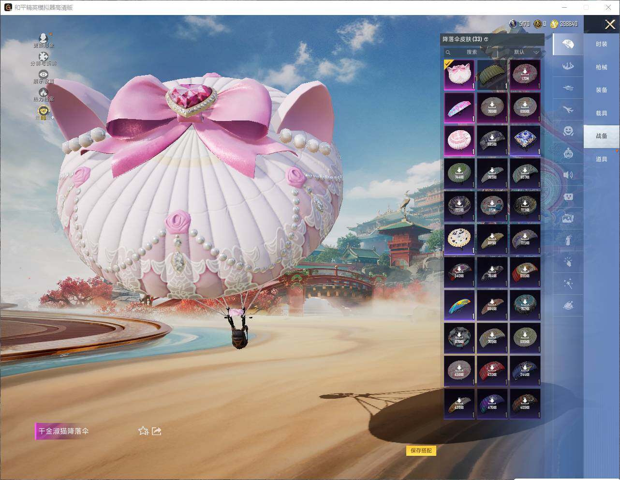
Task: Click the 保存搭配 save outfit button
Action: (x=421, y=450)
